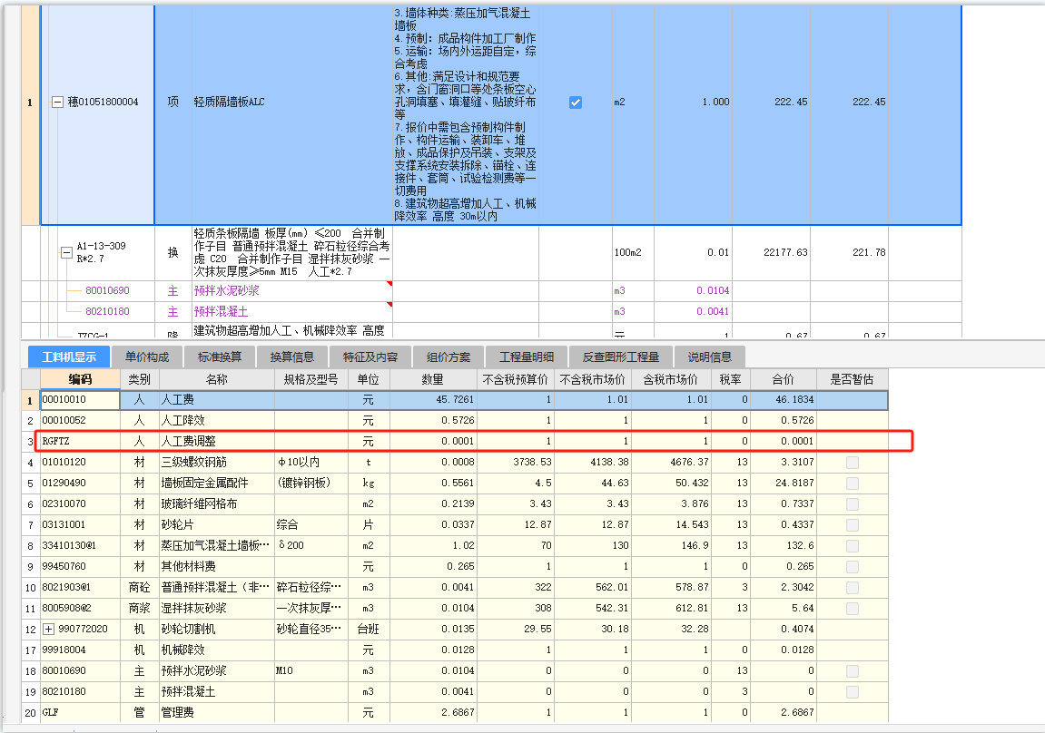The image size is (1045, 733).
Task: Select specification cell (镀锌钢板)
Action: [311, 484]
